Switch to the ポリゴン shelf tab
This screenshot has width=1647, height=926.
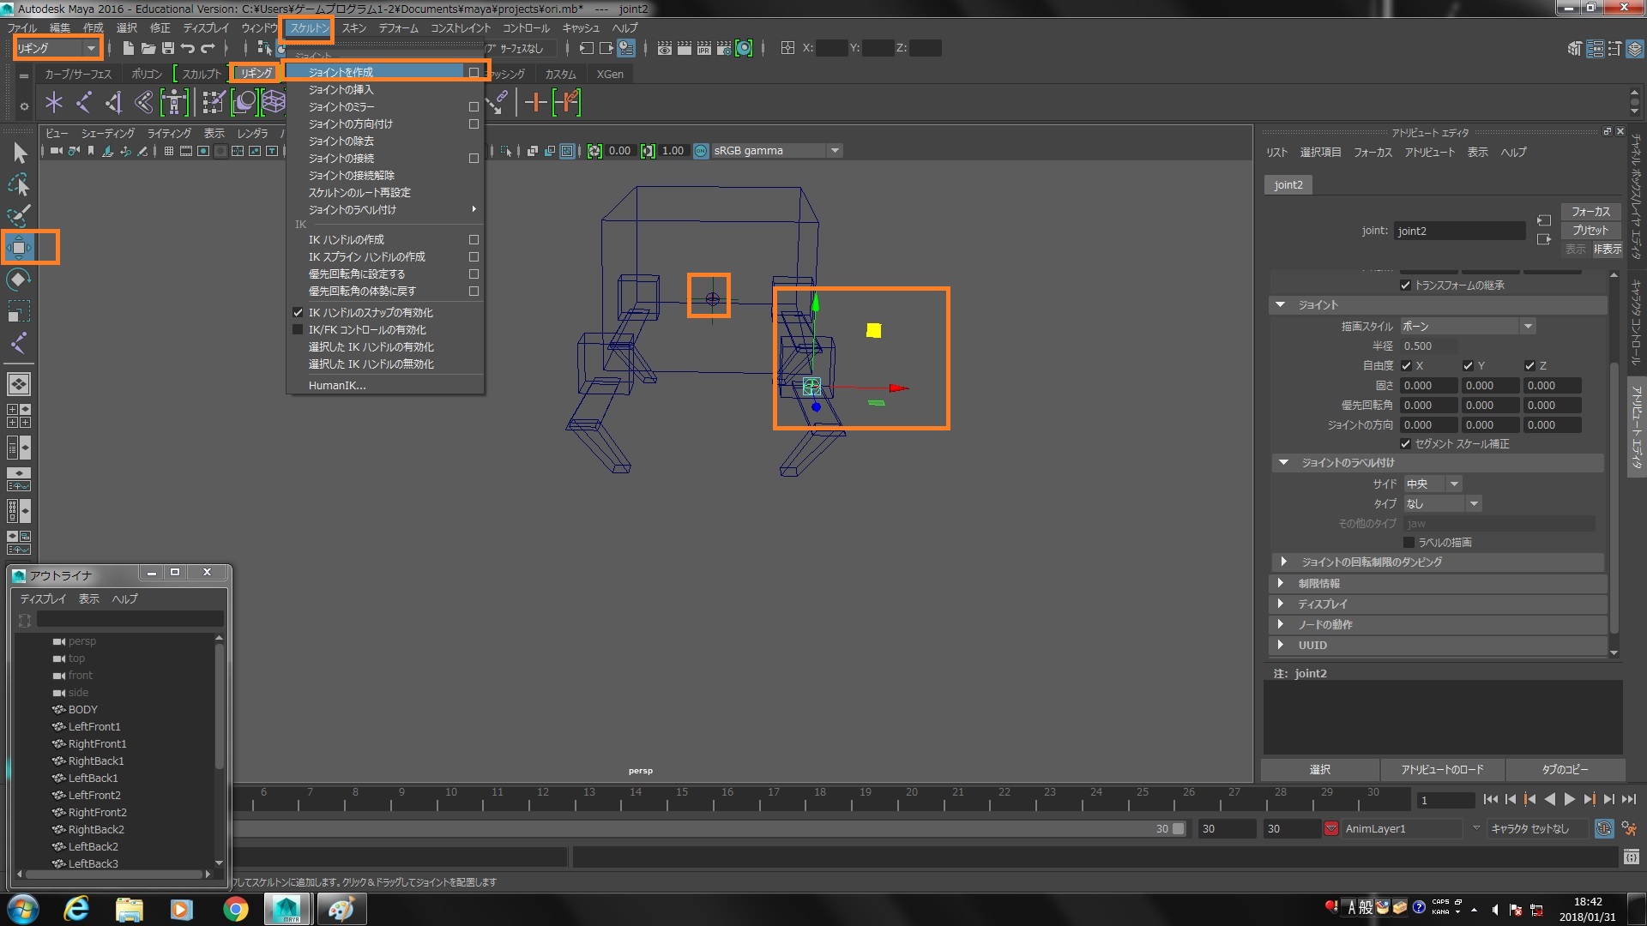click(147, 75)
